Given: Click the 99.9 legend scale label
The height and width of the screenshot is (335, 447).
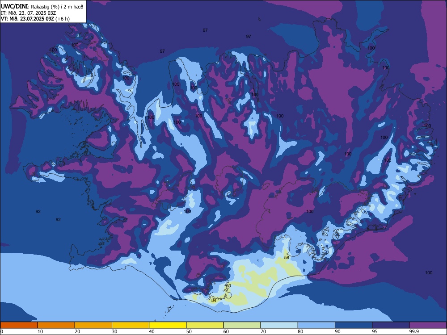Looking at the screenshot, I should (x=413, y=331).
